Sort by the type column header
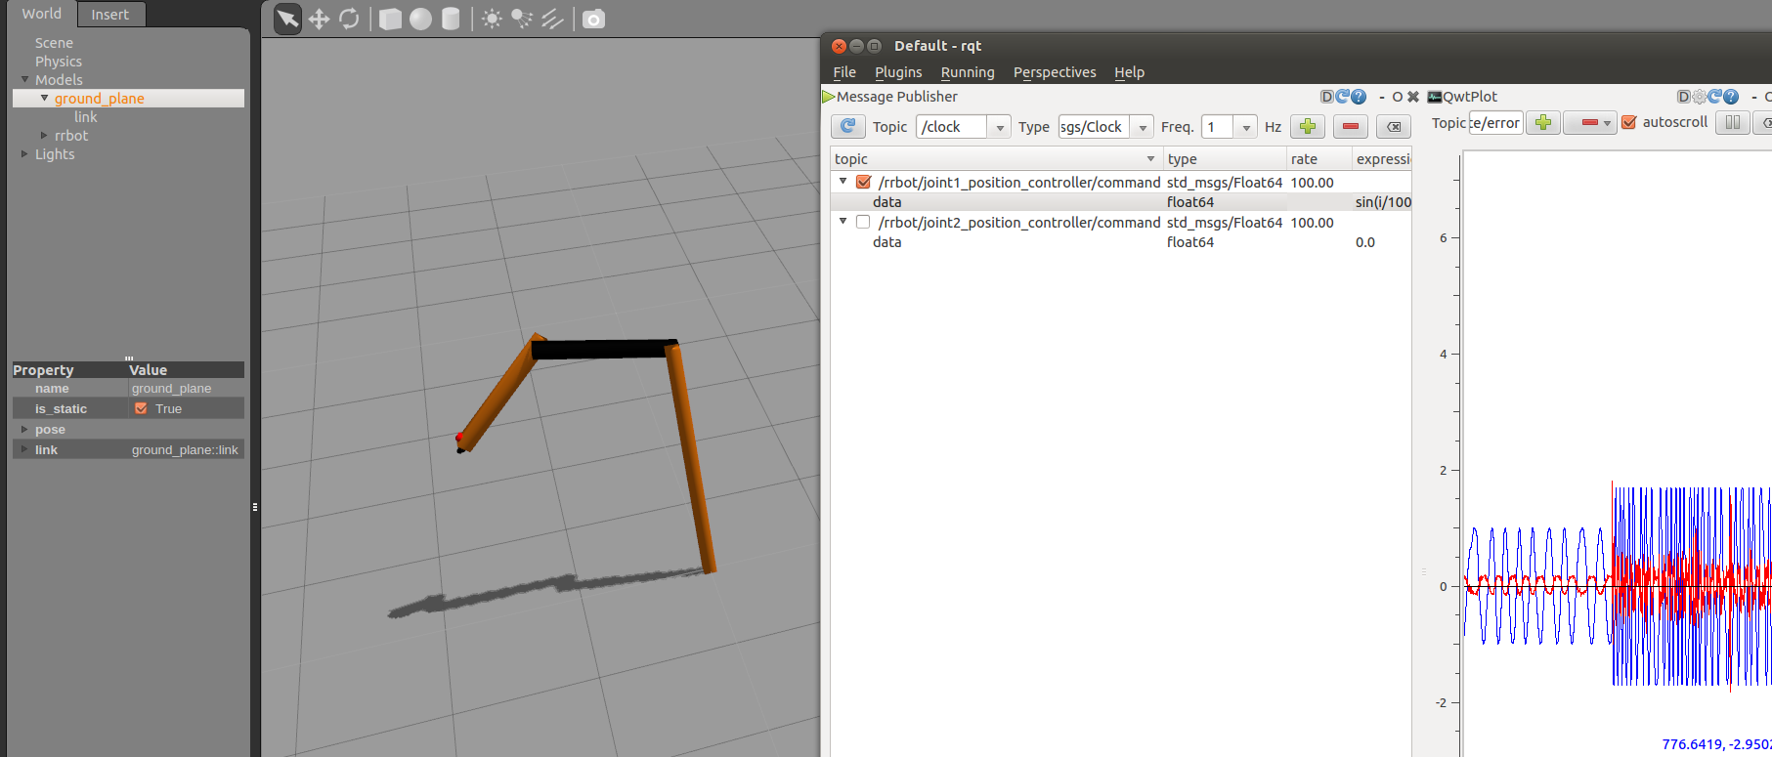This screenshot has width=1772, height=757. click(1225, 158)
